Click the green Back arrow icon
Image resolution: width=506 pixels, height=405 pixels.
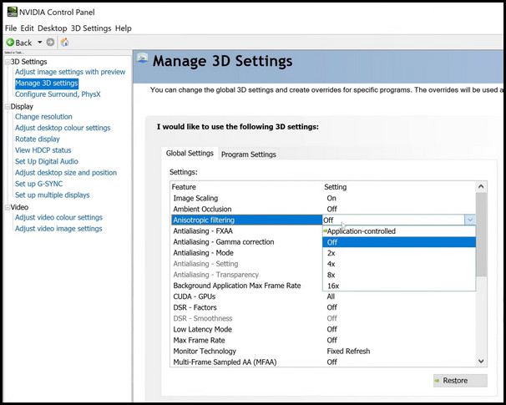10,43
